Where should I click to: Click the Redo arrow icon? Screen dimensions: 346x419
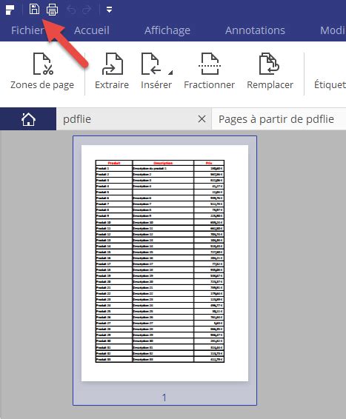tap(87, 10)
